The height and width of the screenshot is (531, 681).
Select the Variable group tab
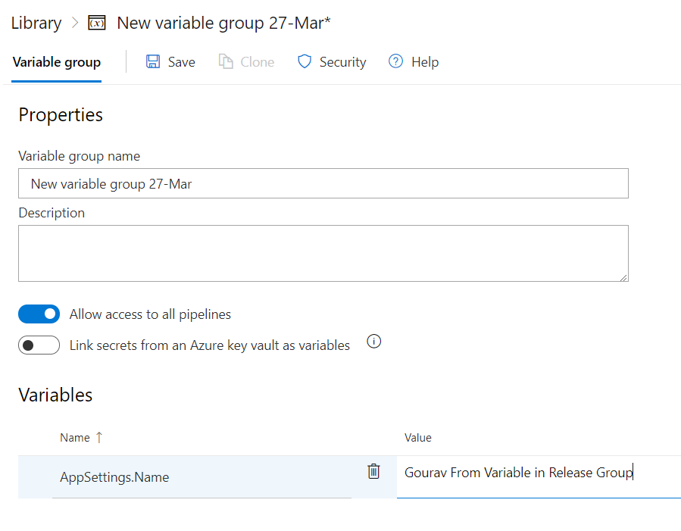(x=57, y=63)
